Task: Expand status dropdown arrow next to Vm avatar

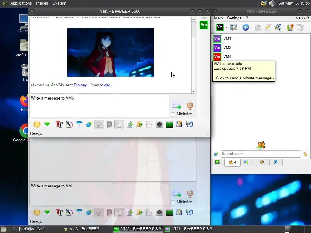Action: click(226, 27)
